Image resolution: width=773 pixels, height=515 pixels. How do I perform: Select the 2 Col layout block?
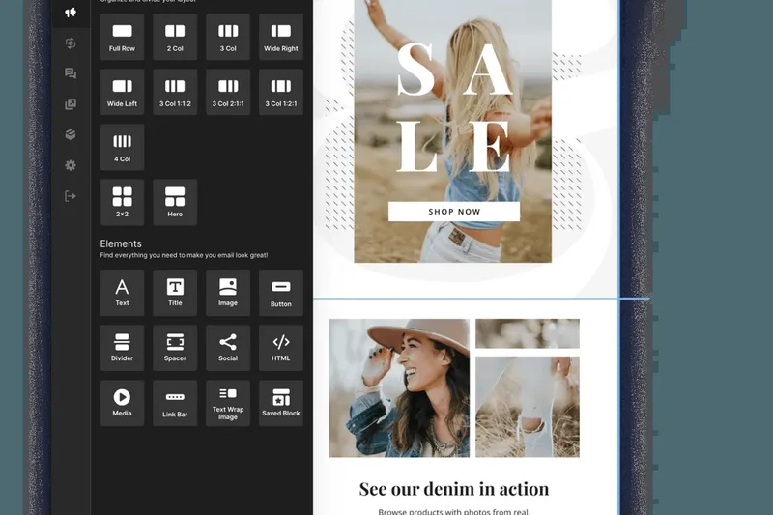175,37
